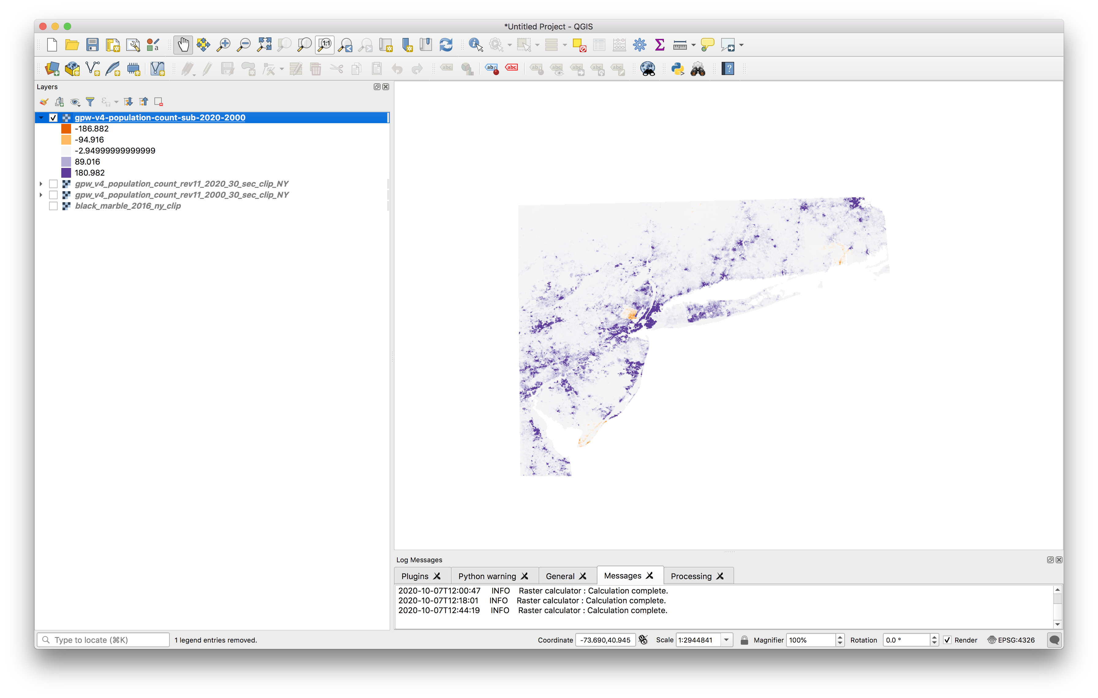This screenshot has width=1098, height=698.
Task: Uncheck gpw-v4-population-count-sub-2020-2000 layer visibility
Action: click(53, 118)
